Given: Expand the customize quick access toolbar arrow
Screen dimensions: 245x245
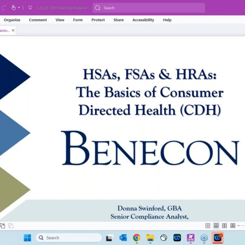Looking at the screenshot, I should (x=30, y=8).
